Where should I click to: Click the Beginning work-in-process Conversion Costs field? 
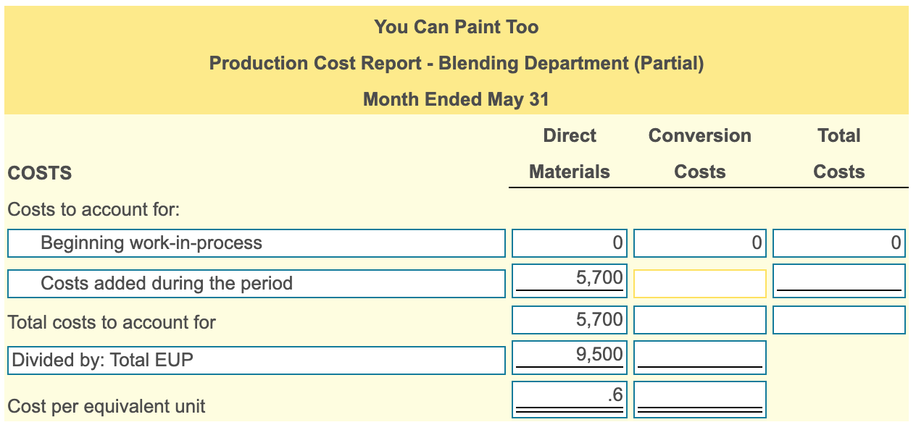tap(699, 243)
